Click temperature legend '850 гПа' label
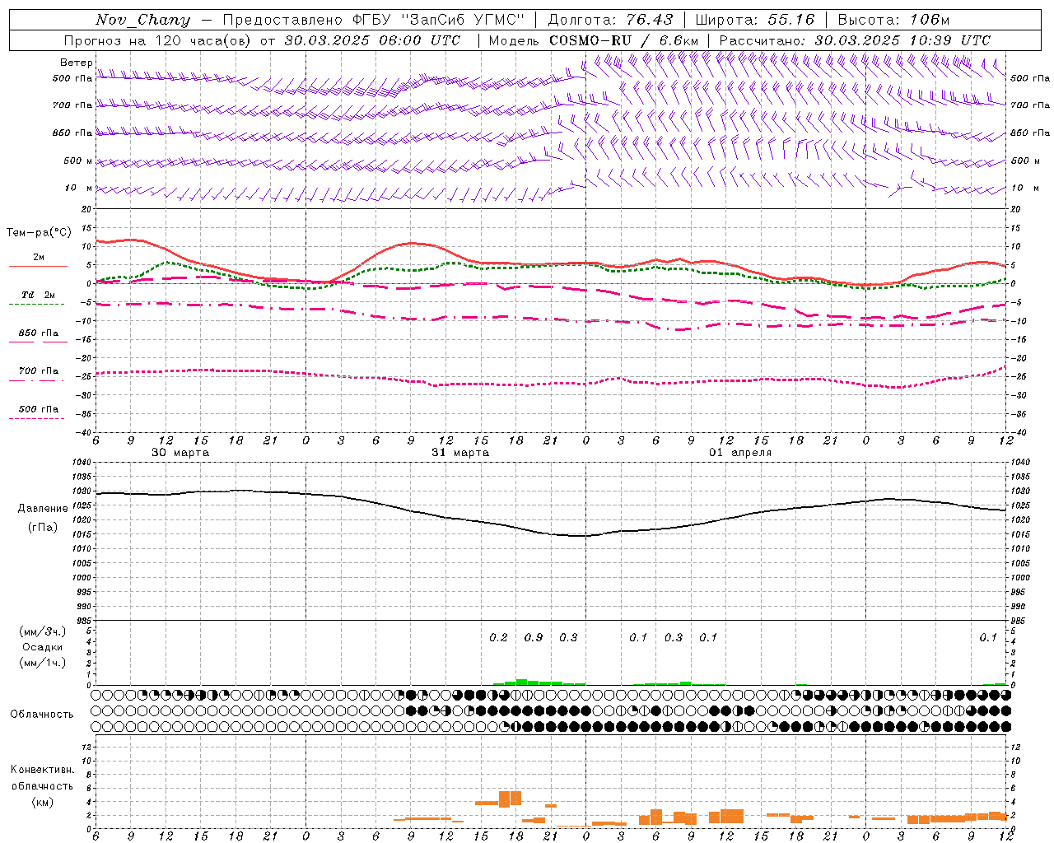This screenshot has height=843, width=1054. tap(39, 333)
